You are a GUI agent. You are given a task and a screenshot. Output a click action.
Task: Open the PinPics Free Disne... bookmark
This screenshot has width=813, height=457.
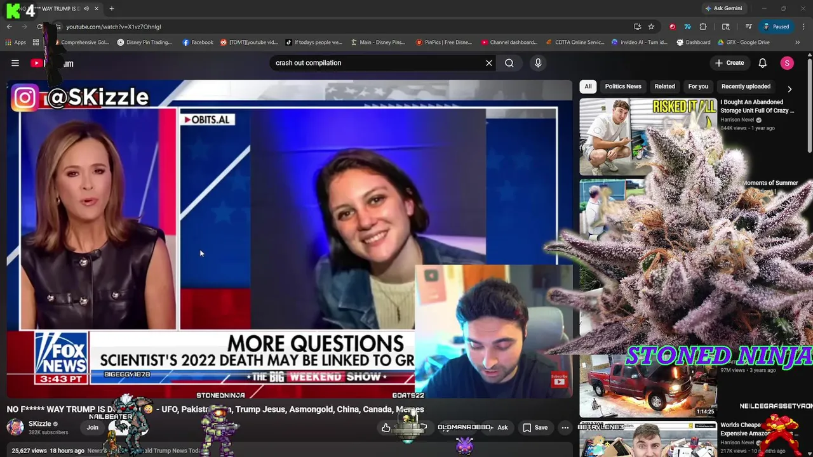pos(443,43)
